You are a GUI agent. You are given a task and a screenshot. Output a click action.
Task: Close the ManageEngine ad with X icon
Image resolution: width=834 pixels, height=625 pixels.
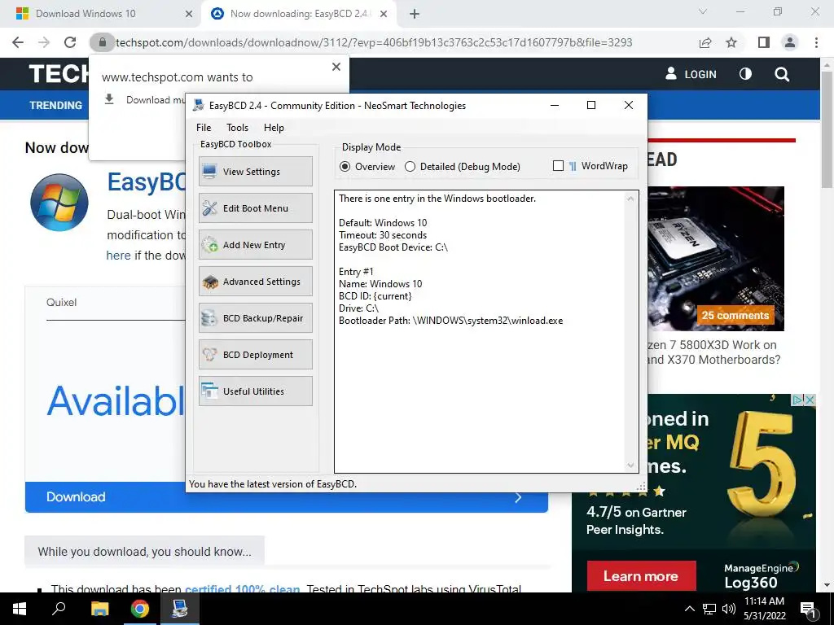[x=810, y=400]
